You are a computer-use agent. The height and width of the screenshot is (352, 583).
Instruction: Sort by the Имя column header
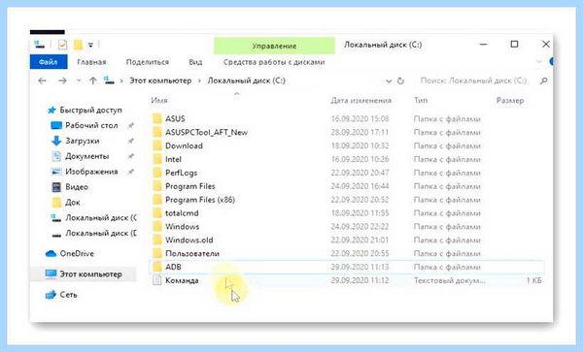pos(159,100)
